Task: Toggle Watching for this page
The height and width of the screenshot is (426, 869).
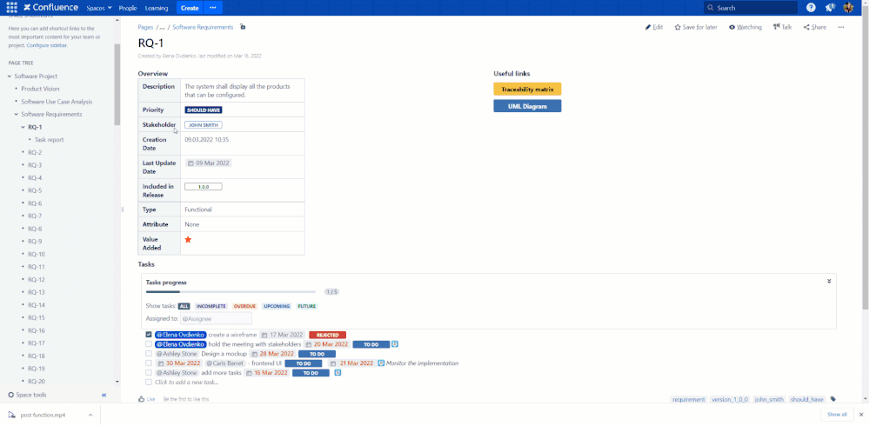Action: coord(745,27)
